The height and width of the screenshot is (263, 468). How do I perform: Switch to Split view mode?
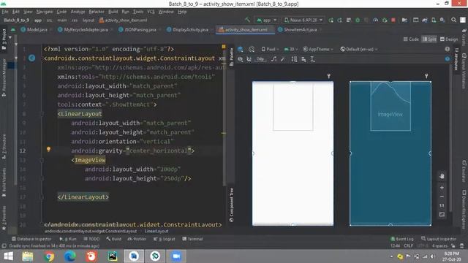tap(429, 39)
